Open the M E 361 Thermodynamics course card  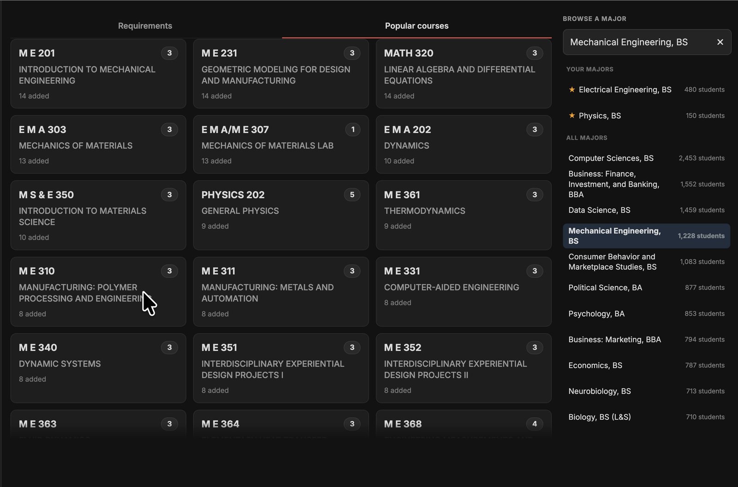[x=464, y=215]
